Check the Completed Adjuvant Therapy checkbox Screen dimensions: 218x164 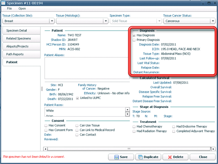coord(174,131)
